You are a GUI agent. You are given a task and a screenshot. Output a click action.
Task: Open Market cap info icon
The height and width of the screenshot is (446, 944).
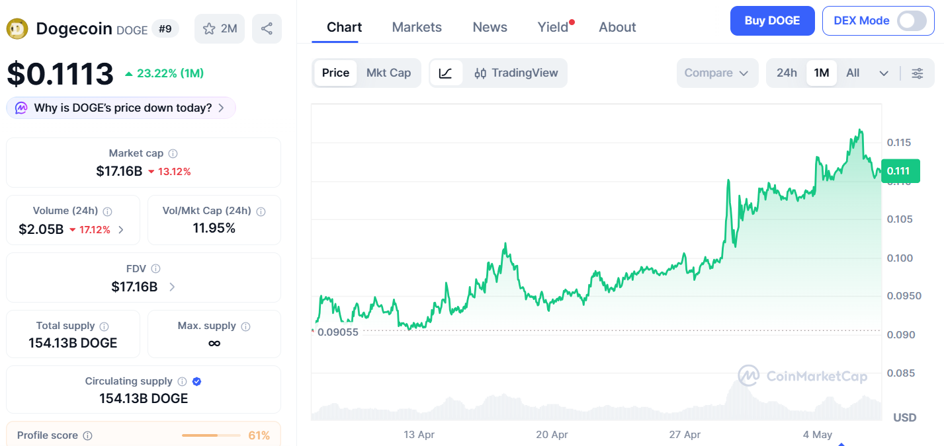point(173,153)
